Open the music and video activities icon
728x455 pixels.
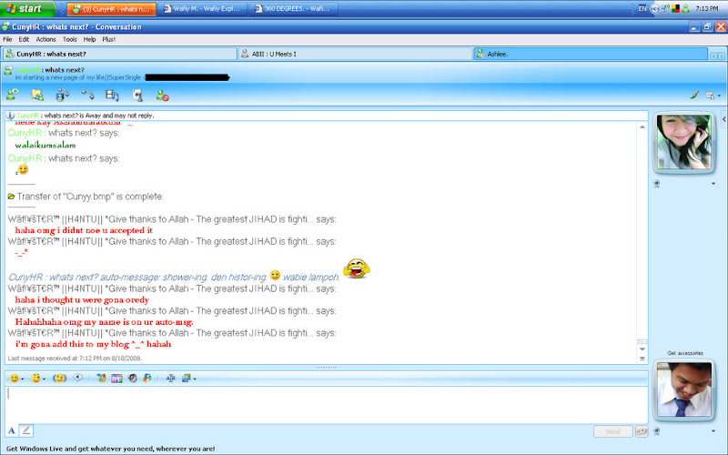point(112,96)
